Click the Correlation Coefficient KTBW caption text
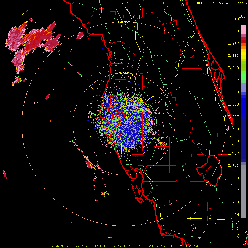Screen dimensions: 248x248 point(125,246)
